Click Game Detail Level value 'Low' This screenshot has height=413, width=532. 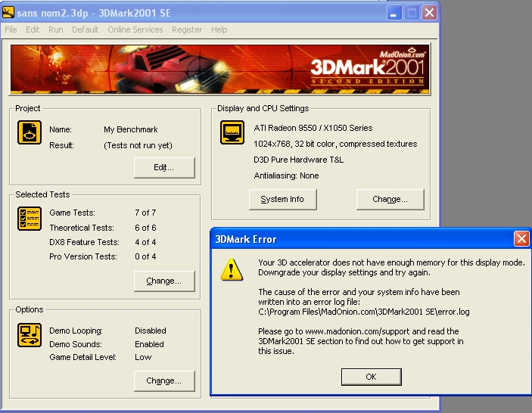(x=143, y=357)
